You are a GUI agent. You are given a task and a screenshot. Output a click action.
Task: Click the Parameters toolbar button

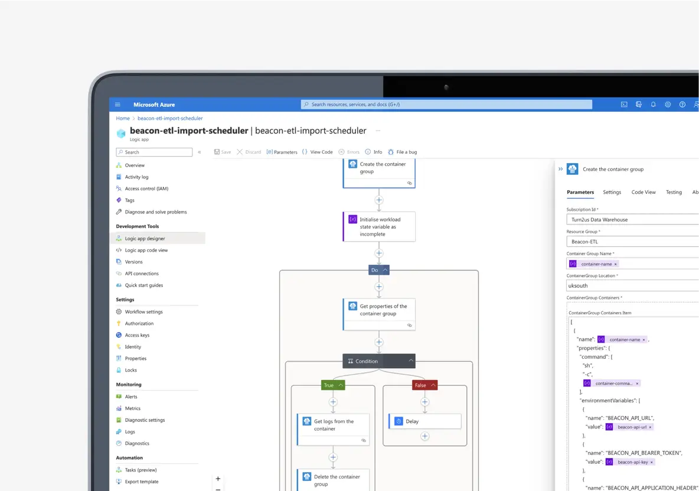click(282, 152)
